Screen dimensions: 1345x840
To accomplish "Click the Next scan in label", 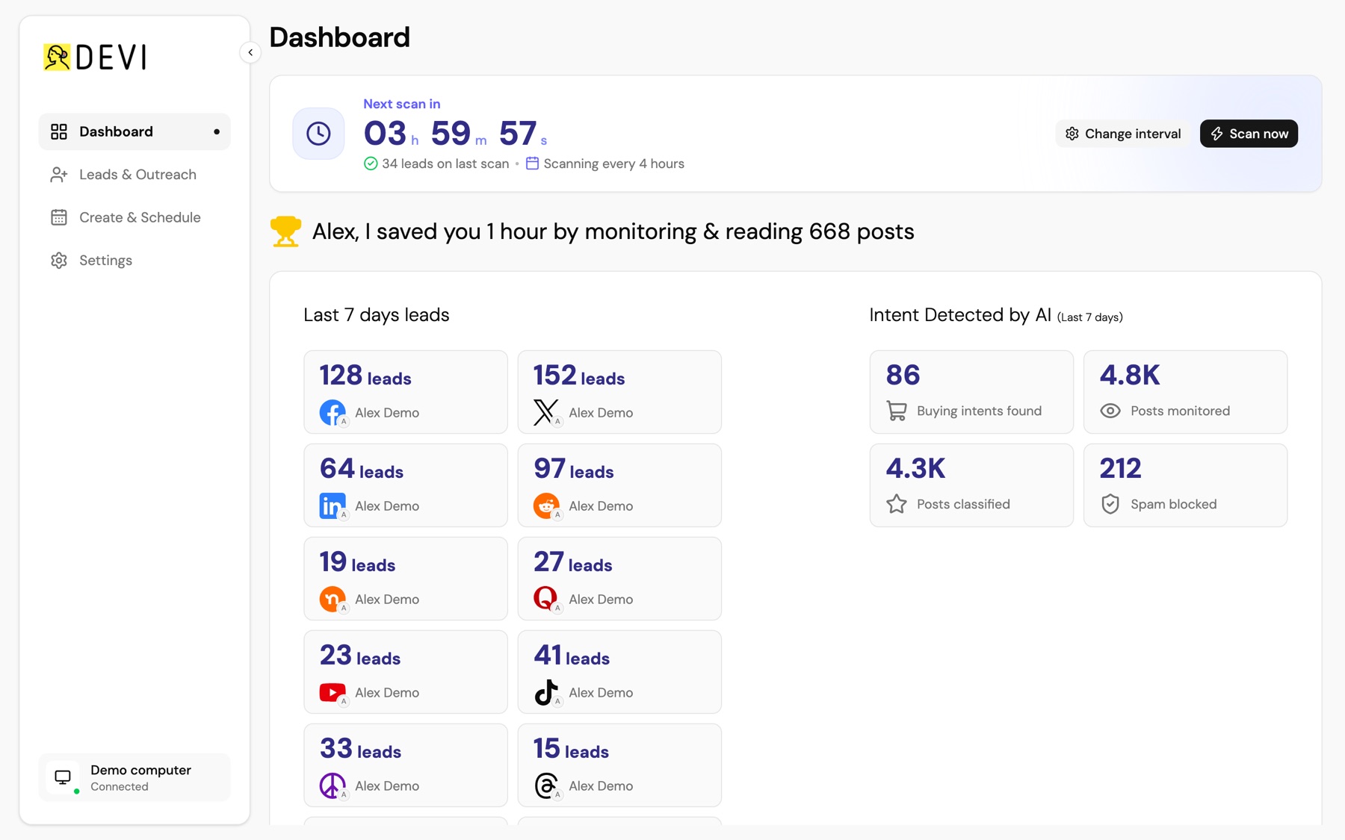I will (x=402, y=104).
